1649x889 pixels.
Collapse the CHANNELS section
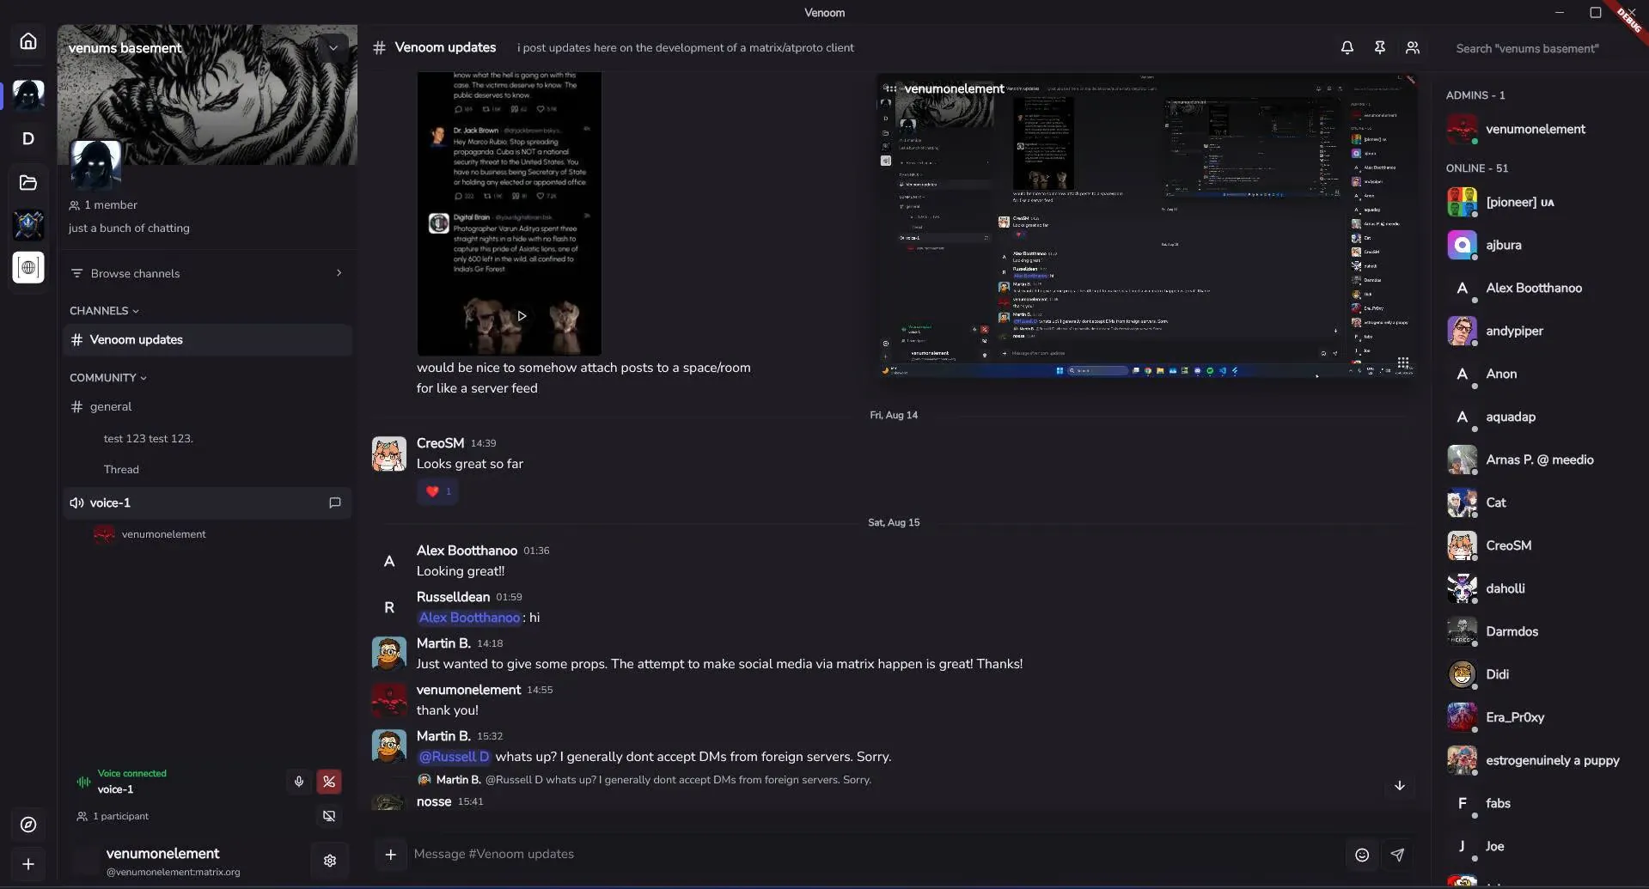pos(104,311)
